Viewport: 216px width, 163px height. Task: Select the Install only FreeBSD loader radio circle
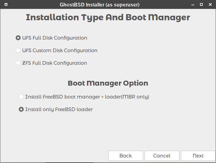point(21,109)
